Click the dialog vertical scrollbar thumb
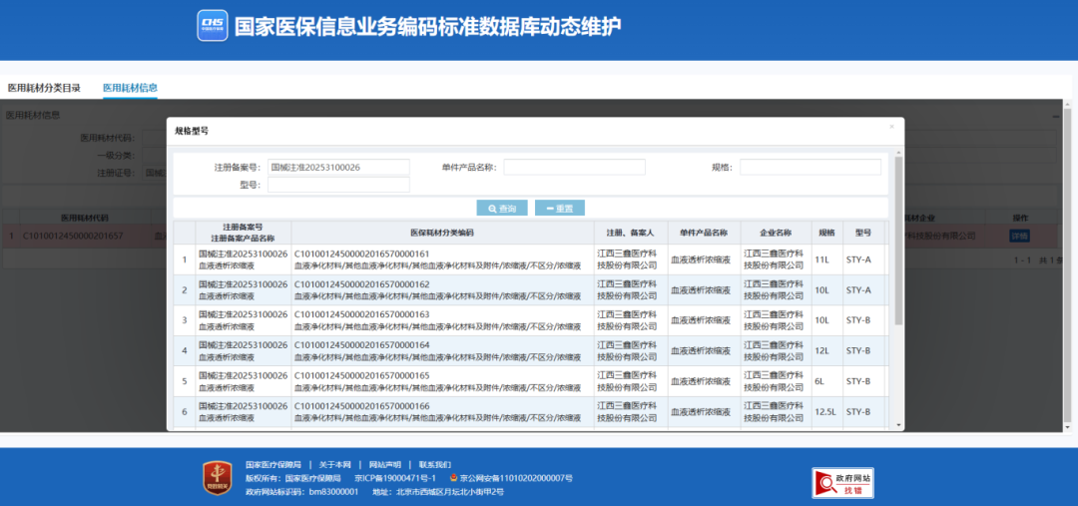Screen dimensions: 1078x506 pyautogui.click(x=898, y=241)
